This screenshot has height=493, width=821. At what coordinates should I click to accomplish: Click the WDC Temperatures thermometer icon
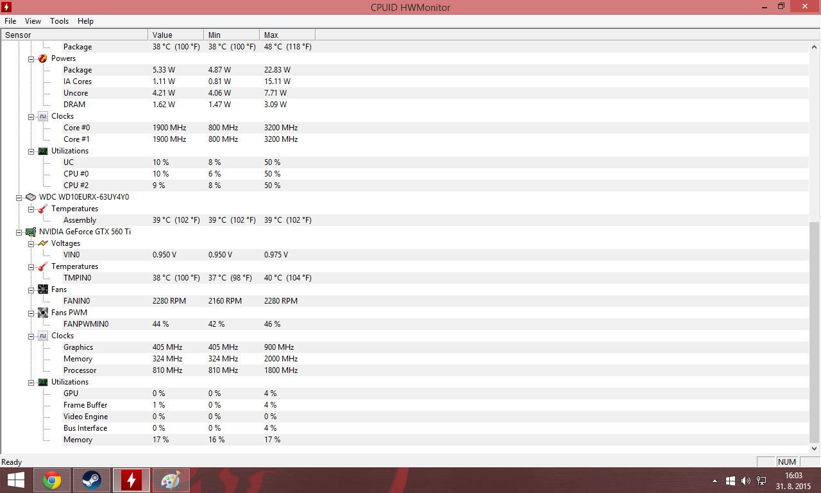43,209
